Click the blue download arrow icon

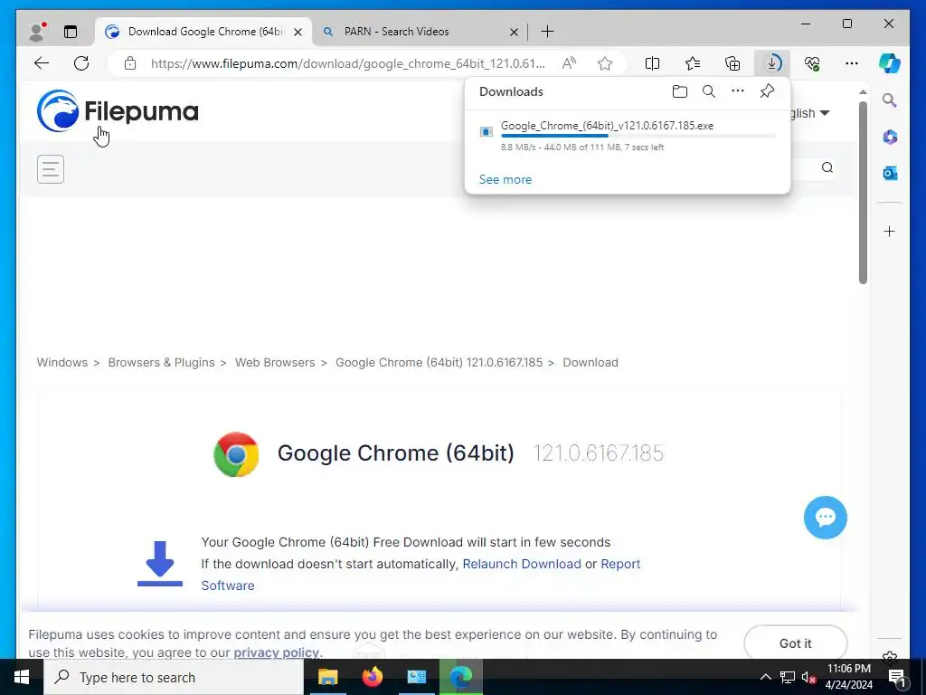click(x=159, y=563)
